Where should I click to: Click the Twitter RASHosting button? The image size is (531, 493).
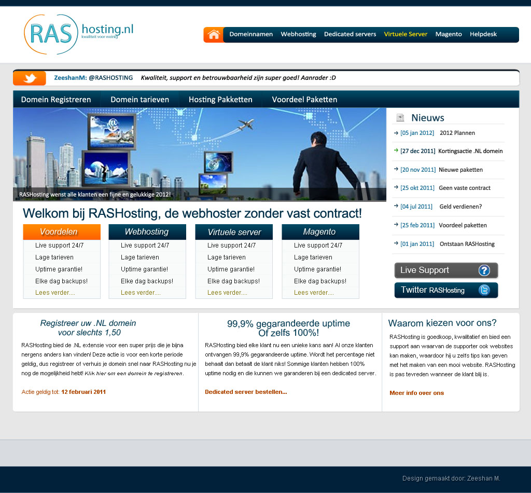pyautogui.click(x=446, y=291)
